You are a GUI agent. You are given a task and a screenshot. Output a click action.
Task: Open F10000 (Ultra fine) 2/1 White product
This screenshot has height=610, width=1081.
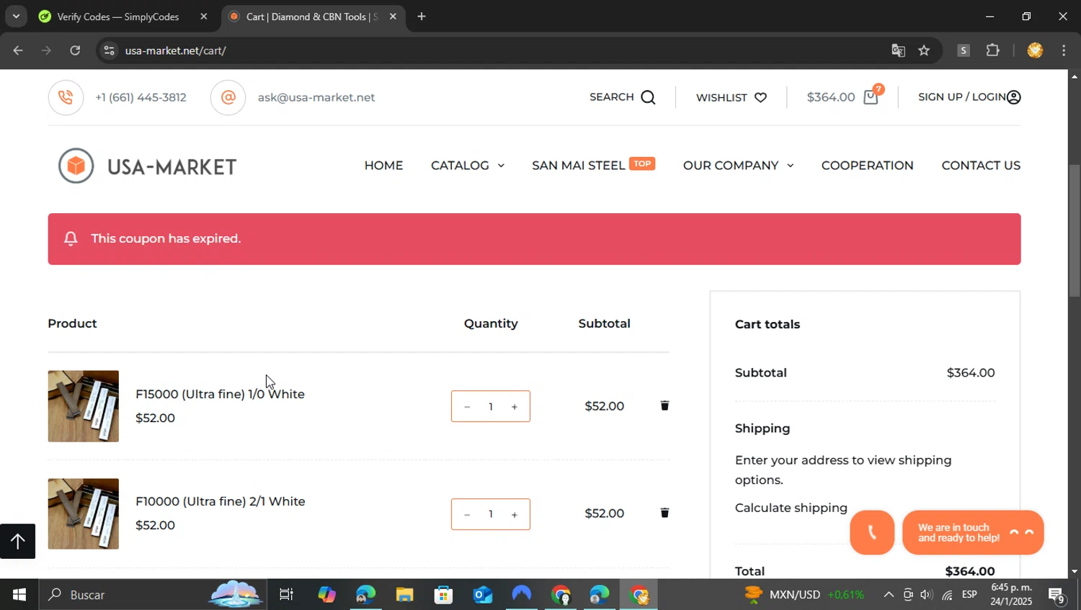221,501
